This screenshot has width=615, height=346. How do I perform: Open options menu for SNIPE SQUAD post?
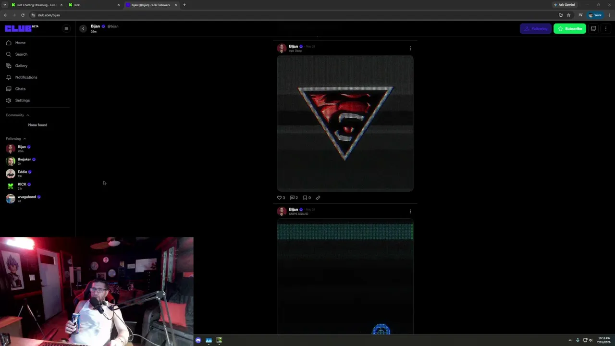(410, 211)
